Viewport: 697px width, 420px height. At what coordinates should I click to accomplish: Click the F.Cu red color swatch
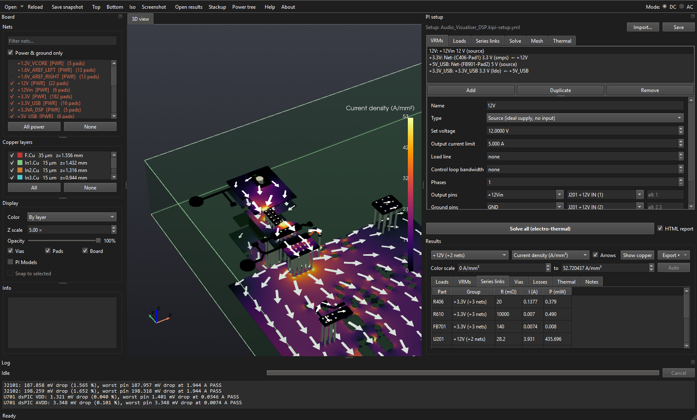coord(20,155)
